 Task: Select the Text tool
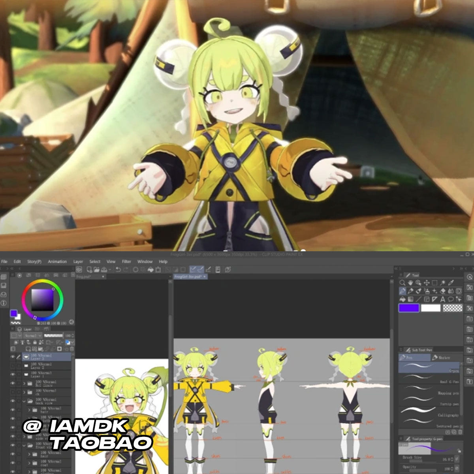(x=443, y=299)
